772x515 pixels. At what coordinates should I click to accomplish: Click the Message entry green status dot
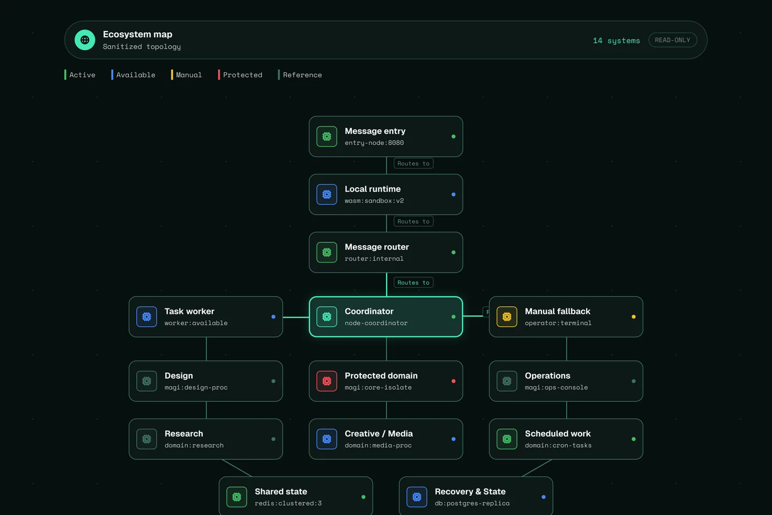click(454, 136)
